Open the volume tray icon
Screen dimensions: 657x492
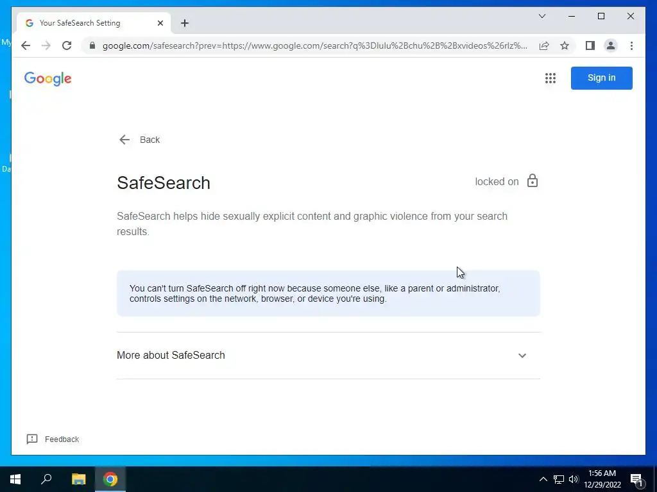coord(574,479)
